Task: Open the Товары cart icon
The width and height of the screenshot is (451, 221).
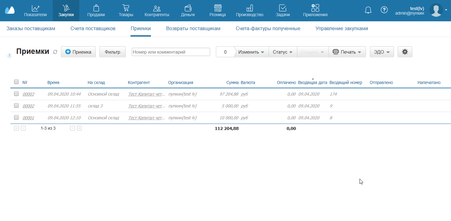Action: pos(126,9)
